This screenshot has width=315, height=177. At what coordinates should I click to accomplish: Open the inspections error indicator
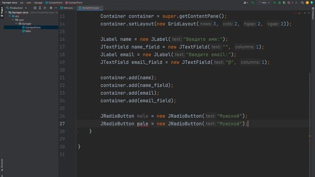click(297, 13)
